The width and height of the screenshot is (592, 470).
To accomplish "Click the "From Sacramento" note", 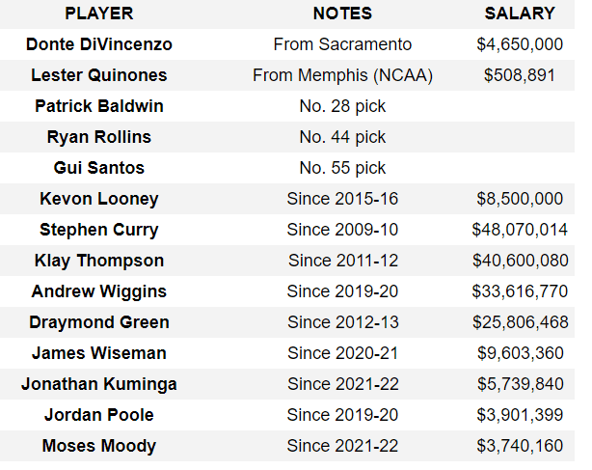I will (342, 44).
